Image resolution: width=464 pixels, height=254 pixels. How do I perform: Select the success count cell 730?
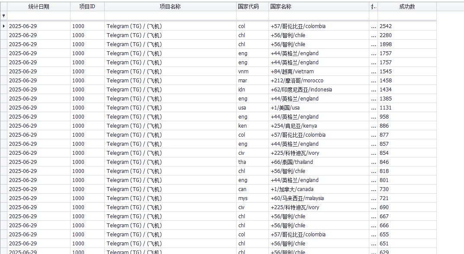click(407, 189)
